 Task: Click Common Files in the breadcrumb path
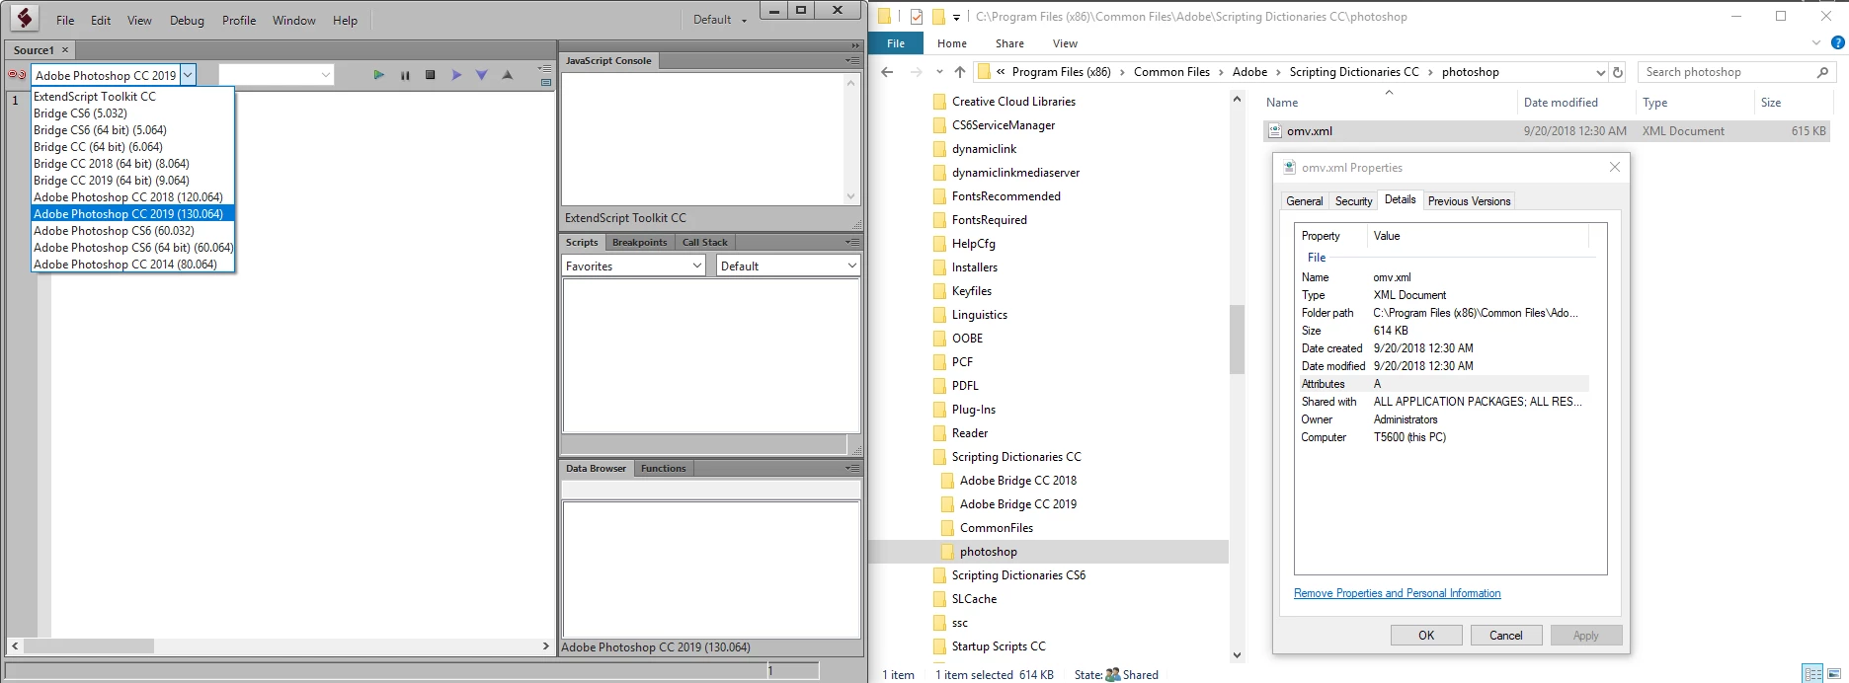tap(1171, 72)
